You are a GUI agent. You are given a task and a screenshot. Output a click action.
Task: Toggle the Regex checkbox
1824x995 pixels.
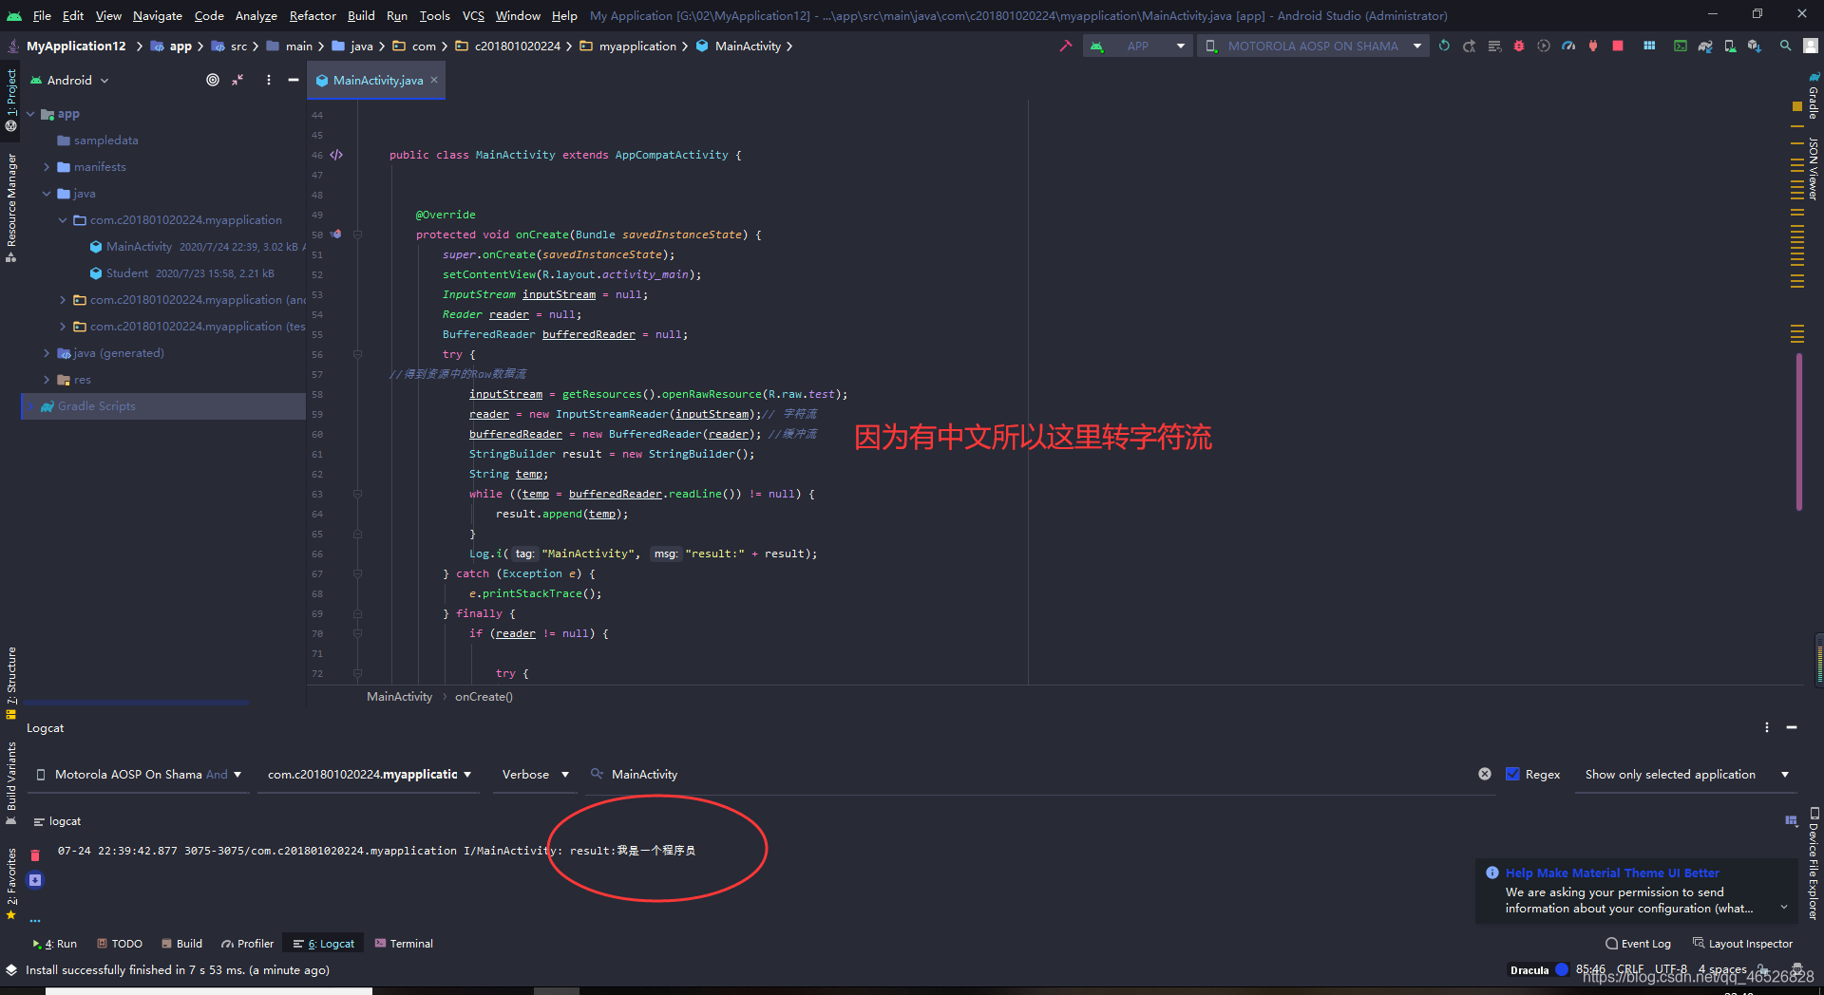click(1513, 774)
